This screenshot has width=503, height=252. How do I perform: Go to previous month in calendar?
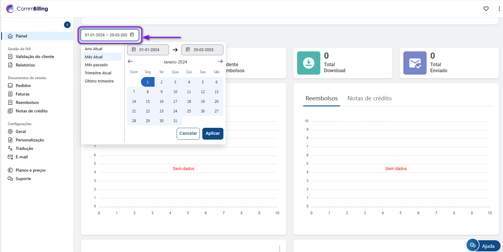(x=130, y=61)
